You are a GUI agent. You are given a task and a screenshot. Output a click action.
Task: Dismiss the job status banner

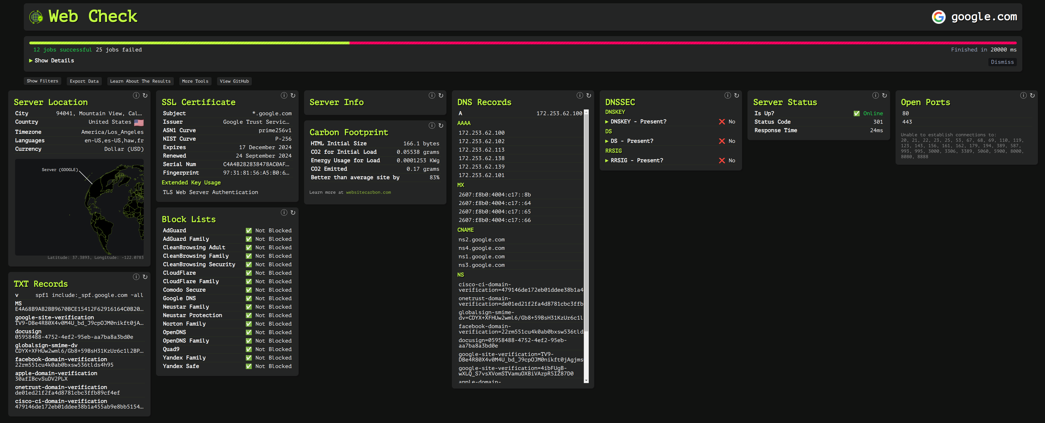(1002, 62)
